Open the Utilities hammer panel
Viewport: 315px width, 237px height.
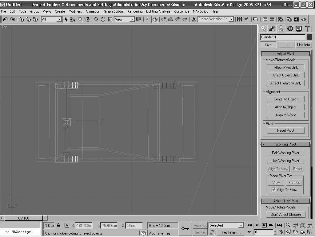point(307,29)
